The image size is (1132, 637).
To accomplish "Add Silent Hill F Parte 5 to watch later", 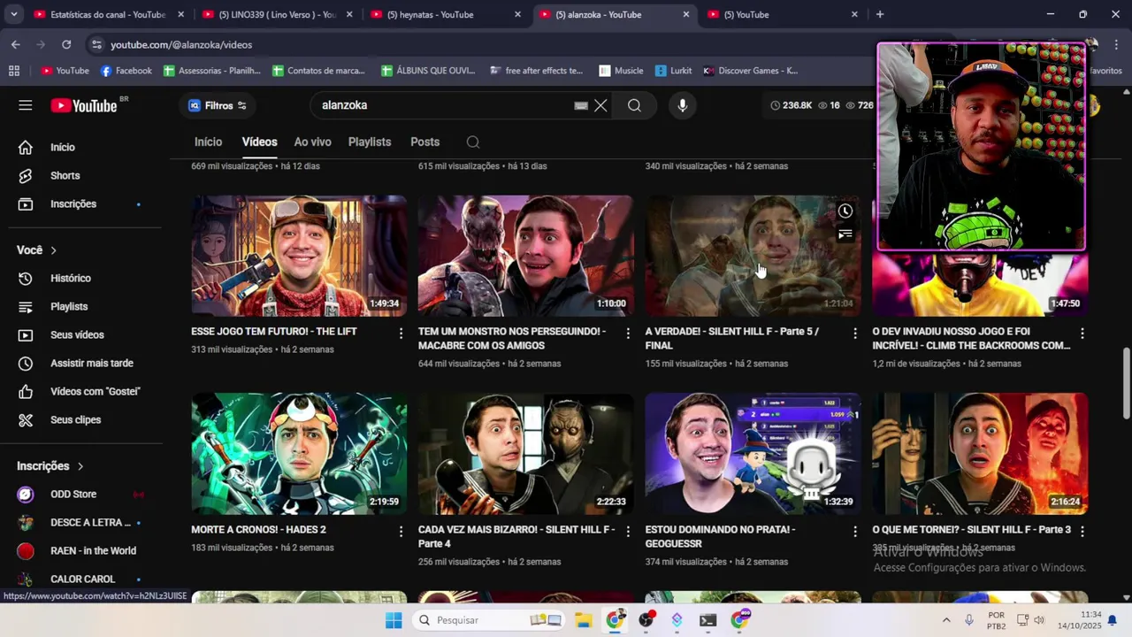I will click(x=845, y=211).
